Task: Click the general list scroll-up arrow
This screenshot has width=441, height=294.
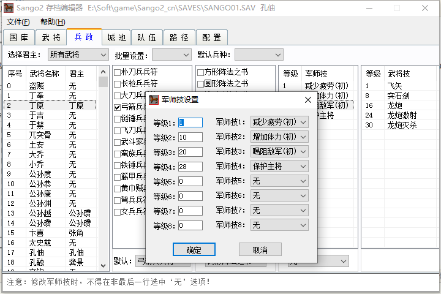Action: pyautogui.click(x=104, y=72)
